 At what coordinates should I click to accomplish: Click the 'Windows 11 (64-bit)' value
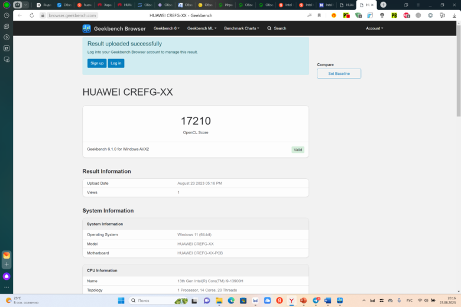[194, 235]
